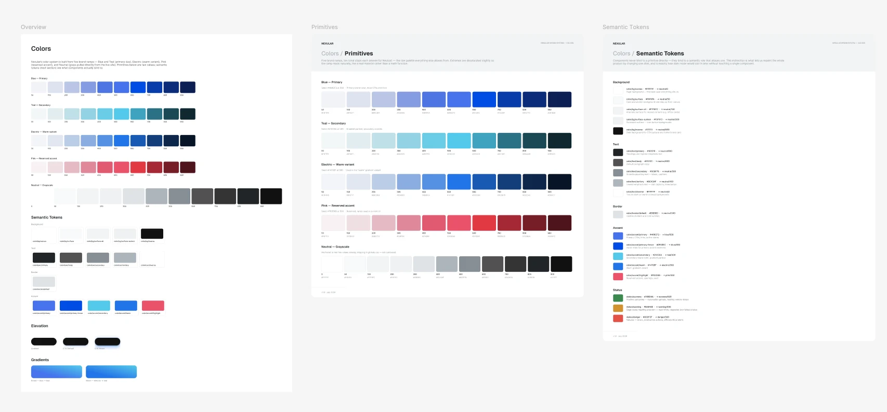Pick the Pink 50 swatch in Primitives
887x412 pixels.
(333, 223)
